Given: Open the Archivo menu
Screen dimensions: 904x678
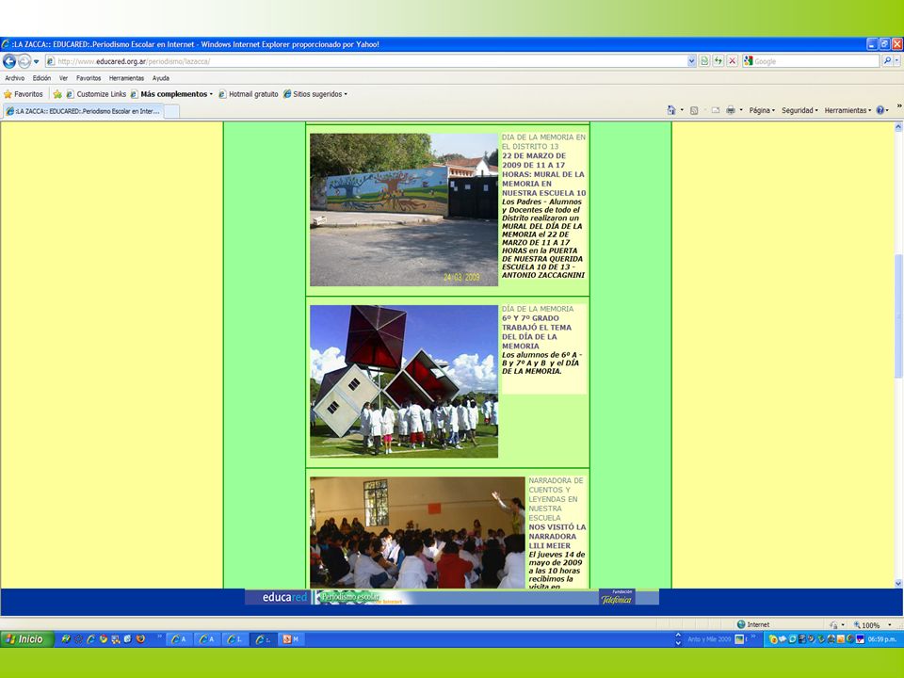Looking at the screenshot, I should click(x=14, y=78).
